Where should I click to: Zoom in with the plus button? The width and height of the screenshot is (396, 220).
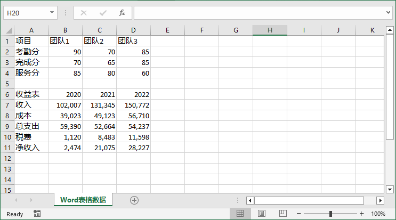point(362,214)
